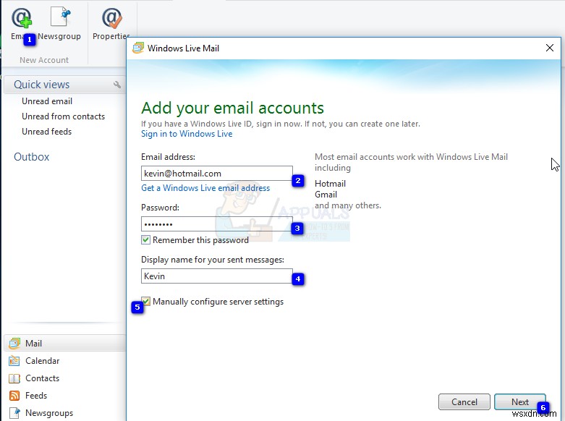The height and width of the screenshot is (421, 565).
Task: Open the Feeds section icon
Action: 14,396
